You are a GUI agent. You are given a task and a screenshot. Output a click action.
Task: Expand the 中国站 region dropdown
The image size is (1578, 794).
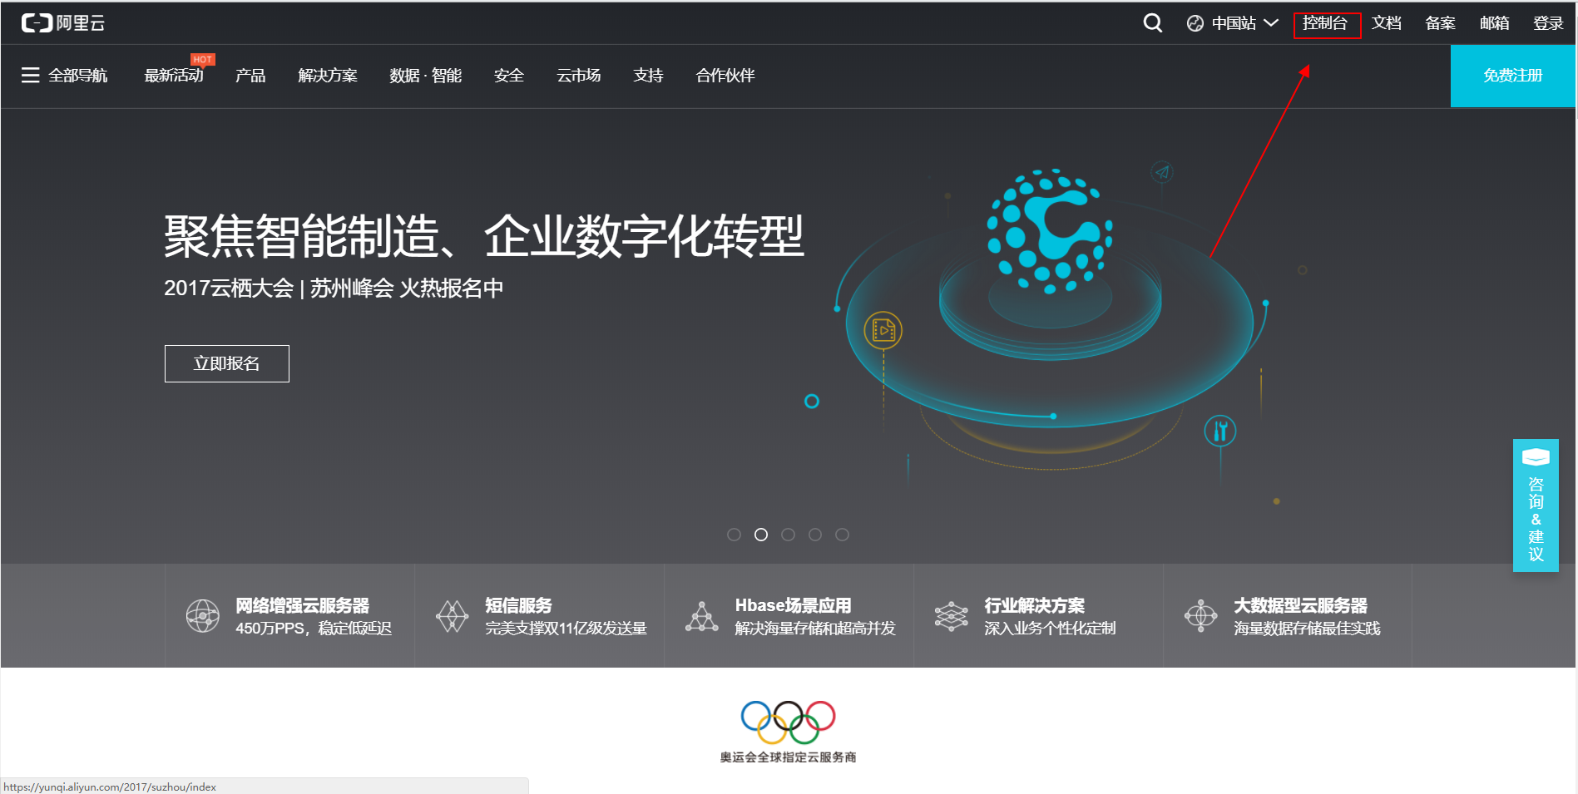(1233, 23)
